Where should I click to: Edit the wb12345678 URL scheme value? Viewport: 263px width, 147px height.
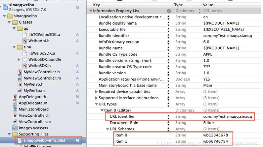click(216, 135)
